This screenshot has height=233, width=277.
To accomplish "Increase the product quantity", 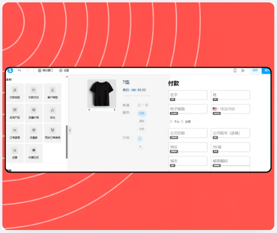I will [x=146, y=105].
